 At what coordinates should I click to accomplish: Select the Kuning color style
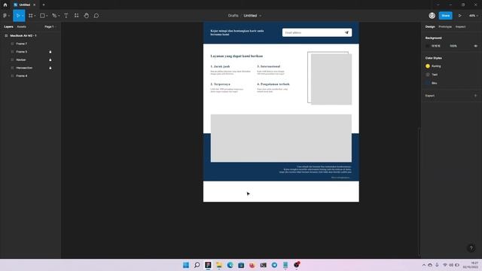tap(434, 66)
